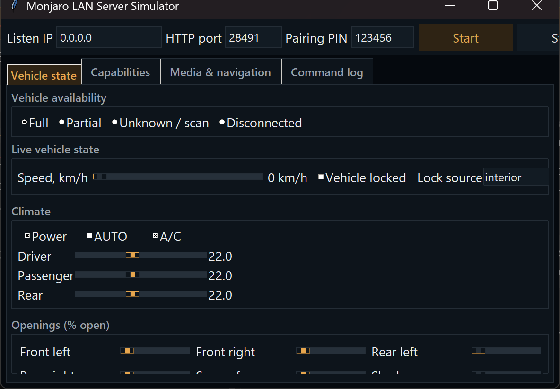Click the 0 km/h speed value
The height and width of the screenshot is (389, 560).
click(x=287, y=178)
